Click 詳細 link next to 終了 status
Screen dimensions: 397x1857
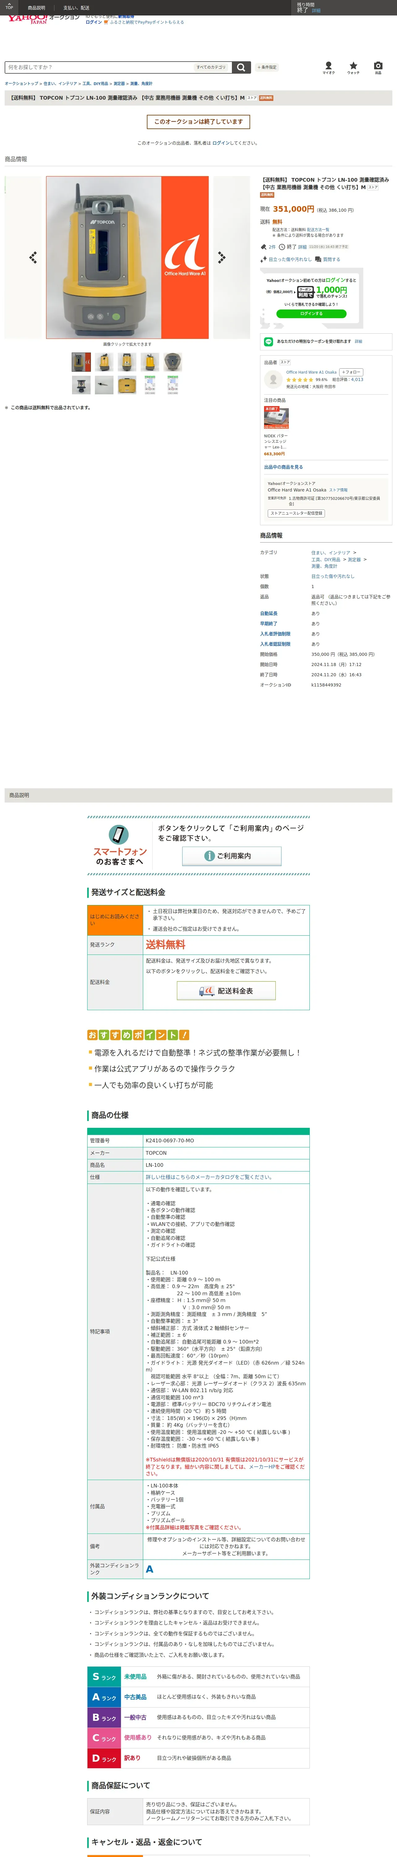pyautogui.click(x=303, y=247)
